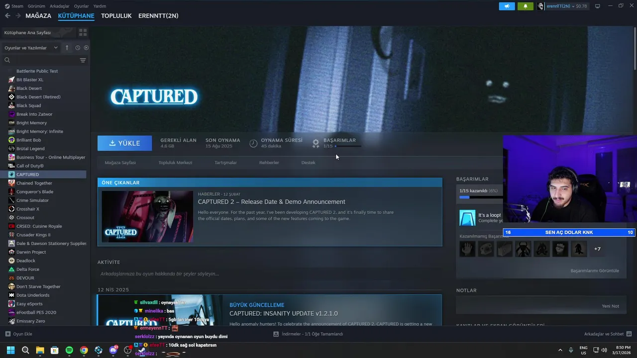Open File Explorer from the taskbar
This screenshot has width=637, height=358.
(x=40, y=350)
